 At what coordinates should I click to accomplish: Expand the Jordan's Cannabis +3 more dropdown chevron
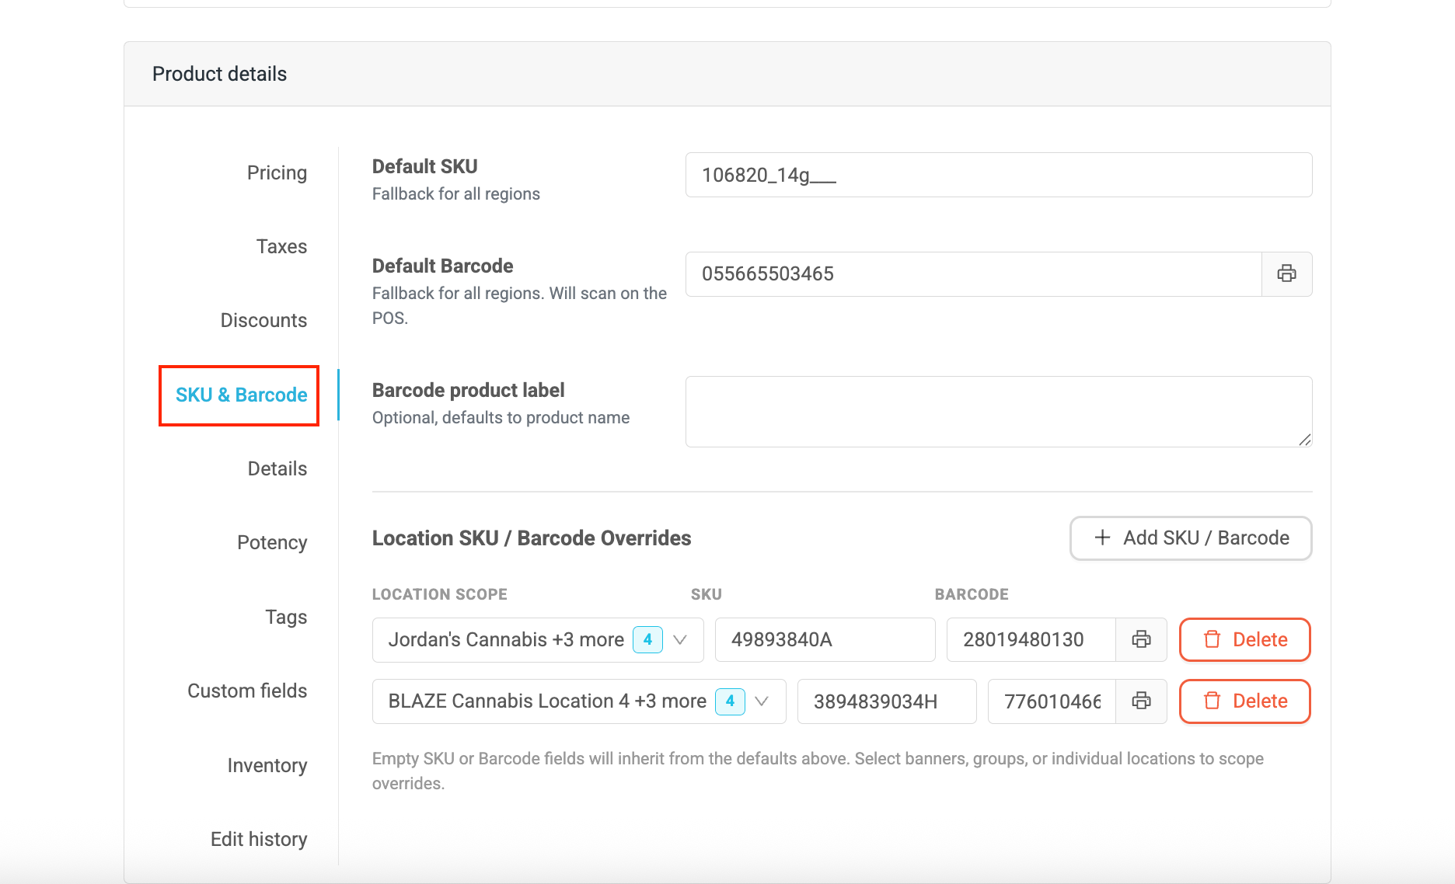(x=680, y=639)
